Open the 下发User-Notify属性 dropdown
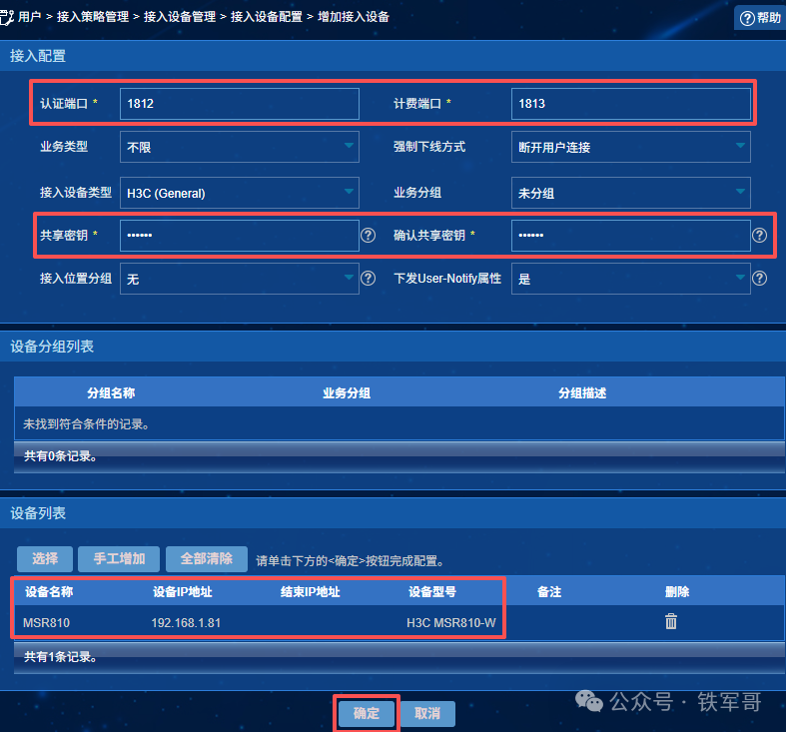The height and width of the screenshot is (732, 786). pos(630,279)
